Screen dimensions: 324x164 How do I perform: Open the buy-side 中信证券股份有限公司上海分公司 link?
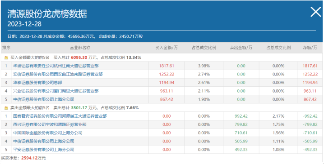coord(44,99)
